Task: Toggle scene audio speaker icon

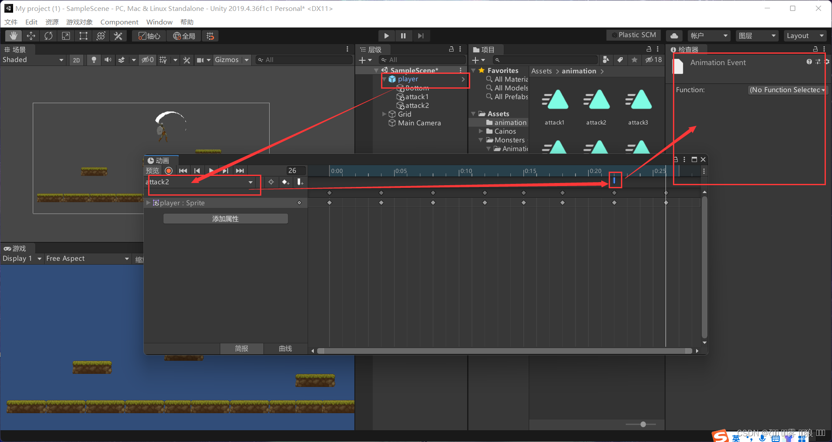Action: (107, 60)
